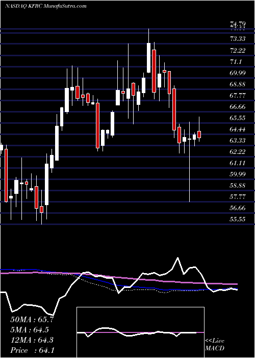Click the 61.11 price axis label

point(238,163)
